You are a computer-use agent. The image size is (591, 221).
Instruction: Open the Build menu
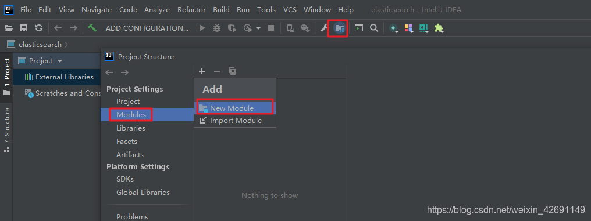(221, 10)
